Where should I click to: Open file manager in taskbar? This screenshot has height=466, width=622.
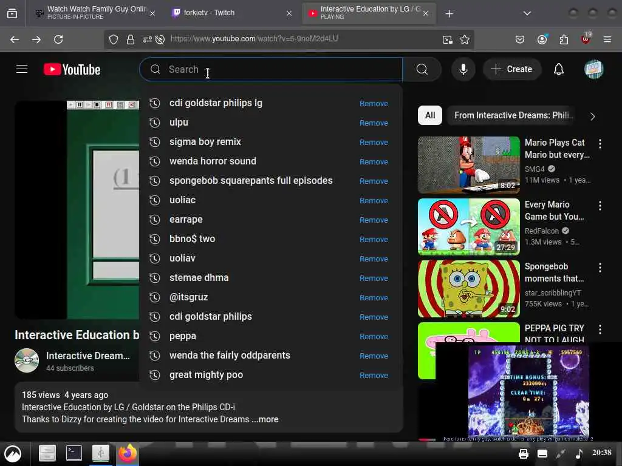[47, 453]
